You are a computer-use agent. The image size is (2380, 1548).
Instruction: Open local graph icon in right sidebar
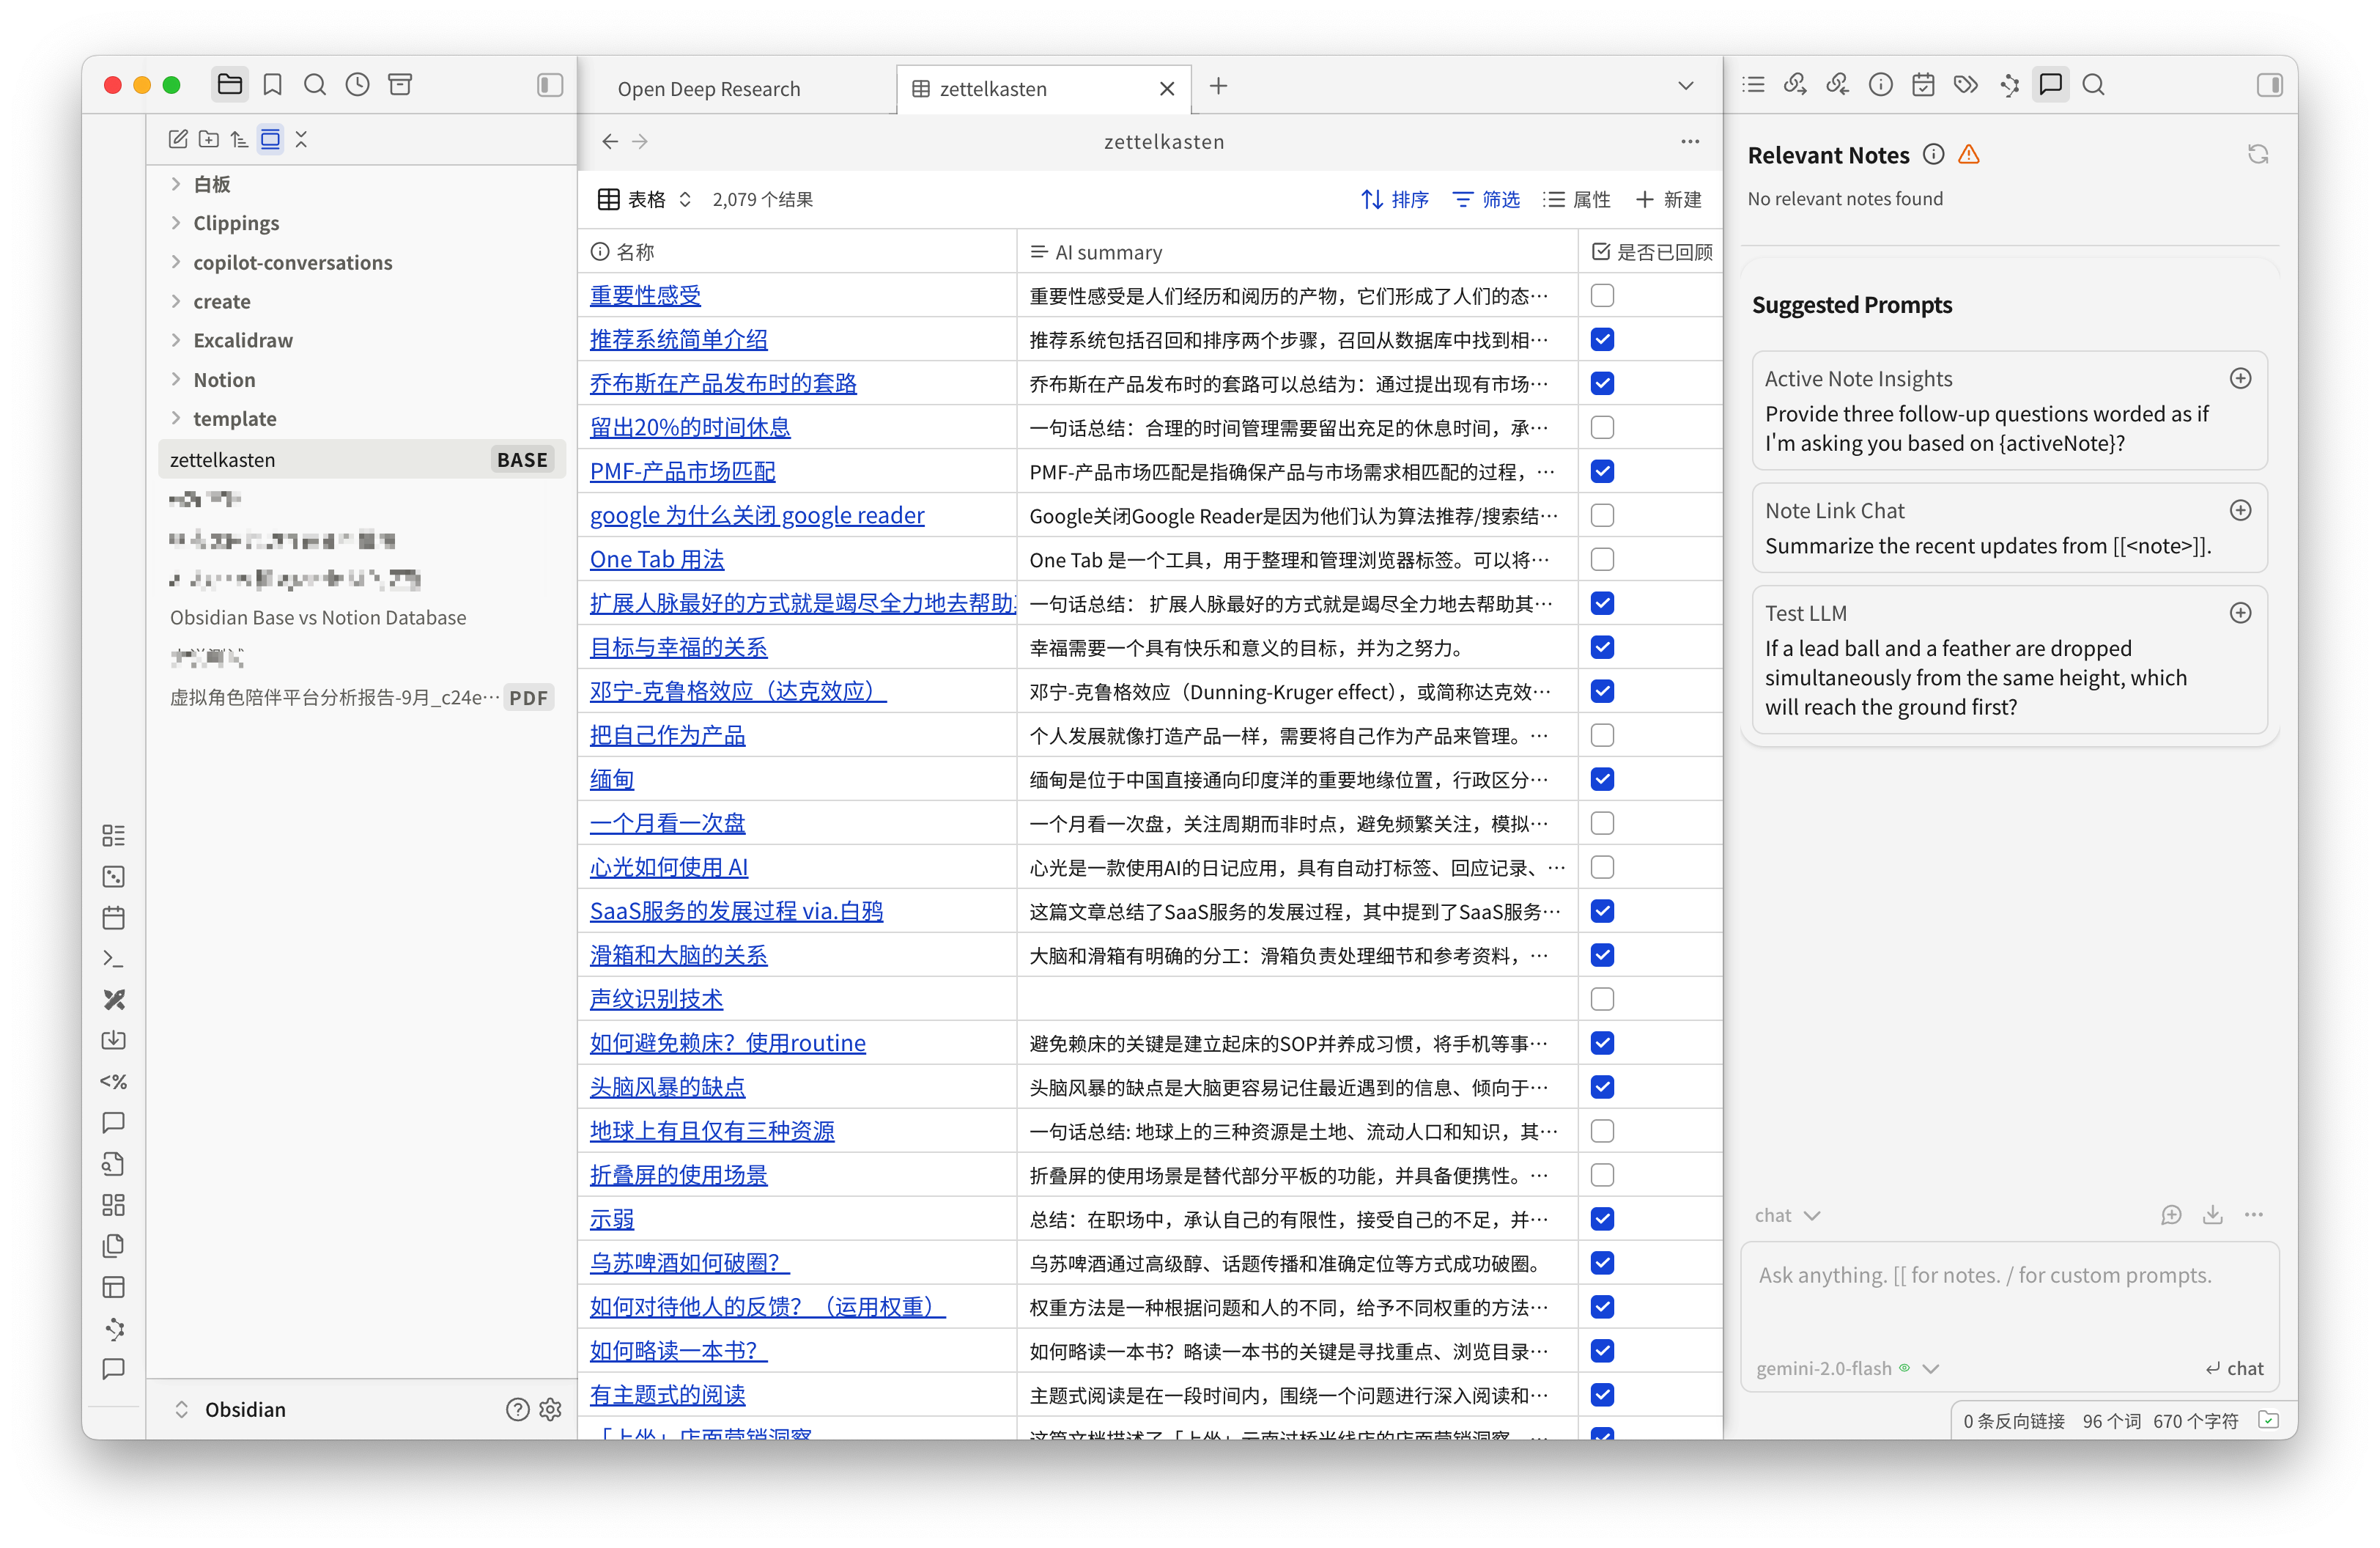[x=2009, y=85]
